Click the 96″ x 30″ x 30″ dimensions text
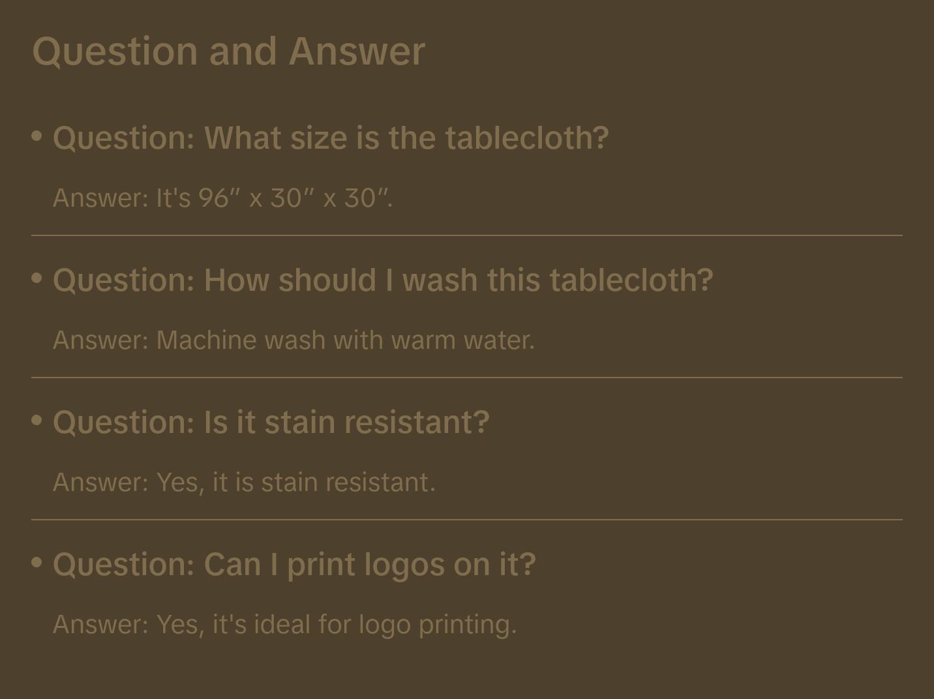The height and width of the screenshot is (699, 934). click(295, 198)
